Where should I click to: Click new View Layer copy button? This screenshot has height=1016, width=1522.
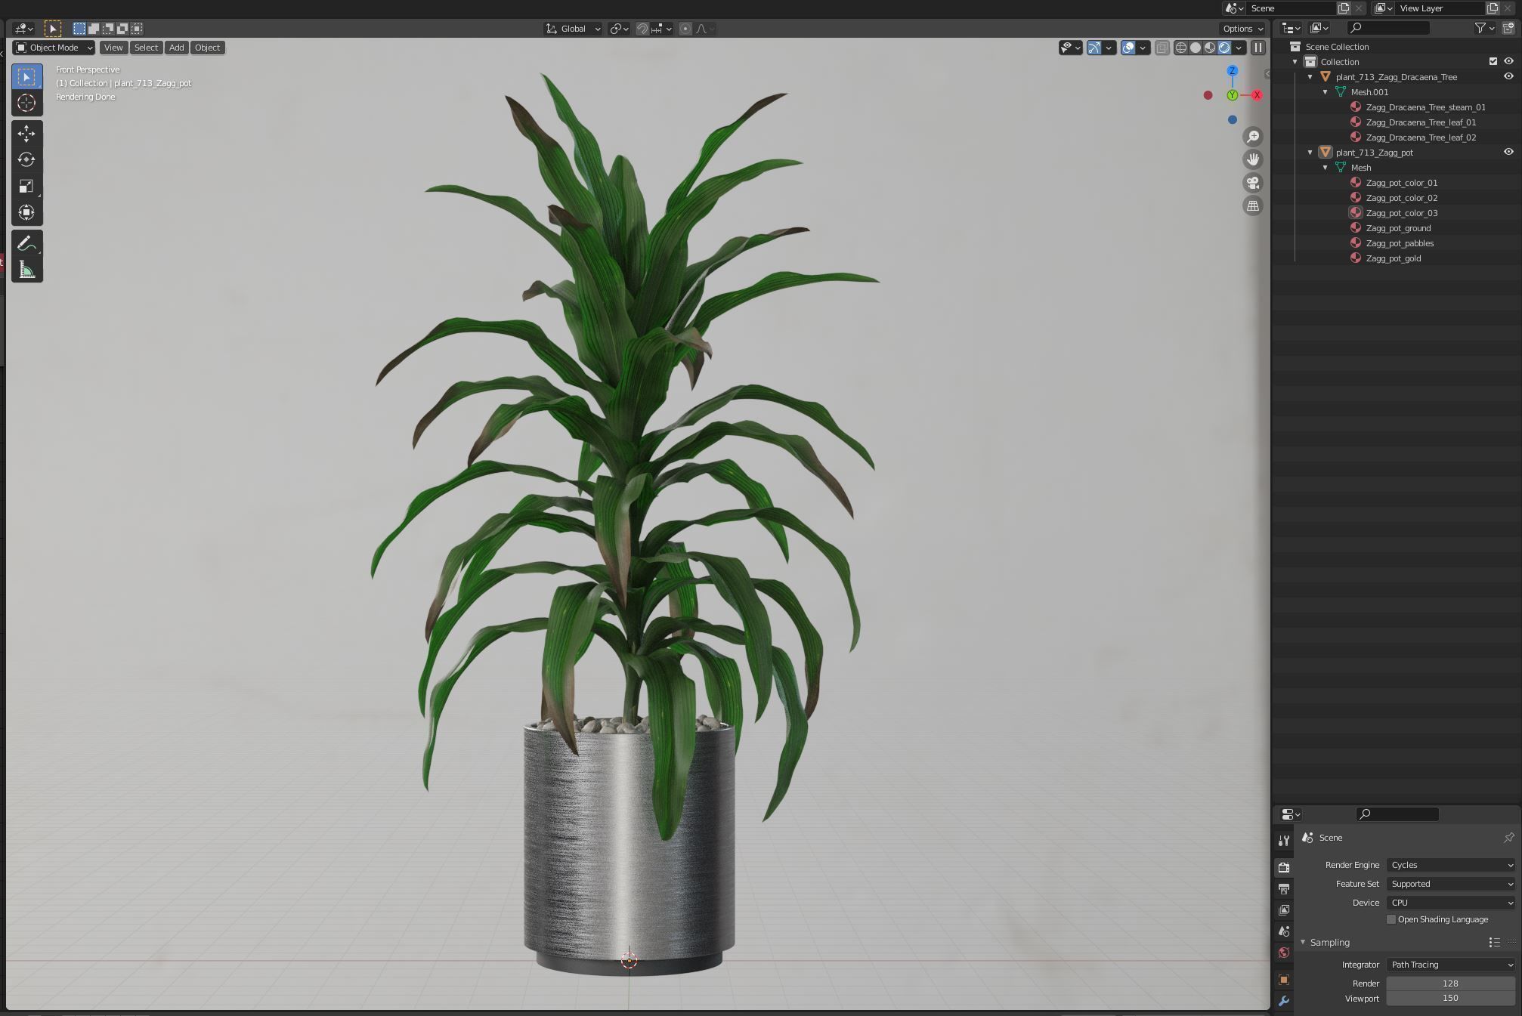[1493, 8]
